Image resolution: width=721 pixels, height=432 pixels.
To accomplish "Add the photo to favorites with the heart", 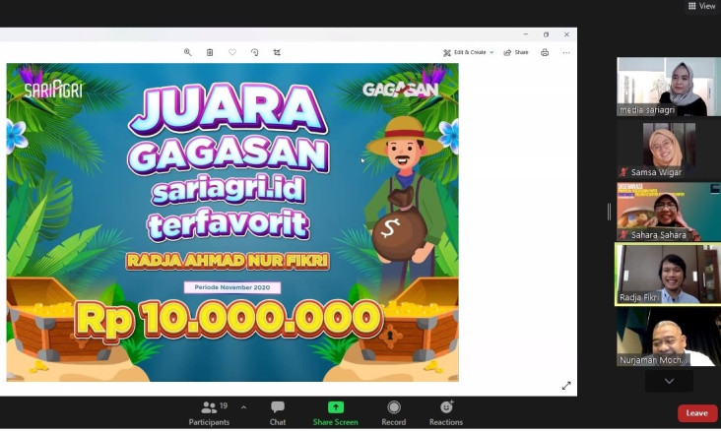I will (232, 52).
